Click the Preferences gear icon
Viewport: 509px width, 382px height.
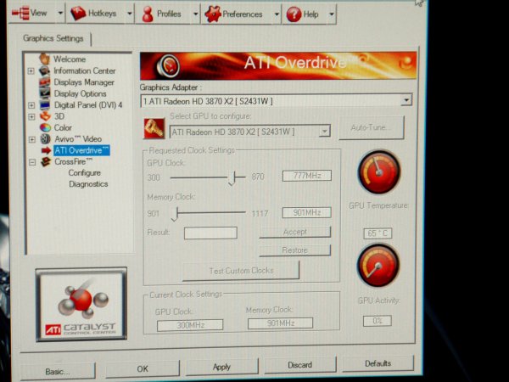[213, 14]
